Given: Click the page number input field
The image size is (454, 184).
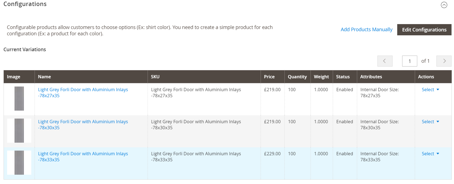Looking at the screenshot, I should coord(409,61).
